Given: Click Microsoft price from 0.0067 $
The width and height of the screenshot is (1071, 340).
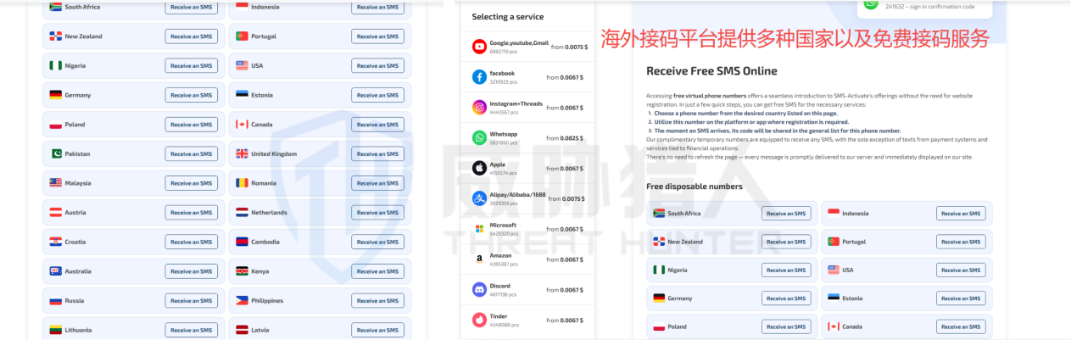Looking at the screenshot, I should 565,229.
